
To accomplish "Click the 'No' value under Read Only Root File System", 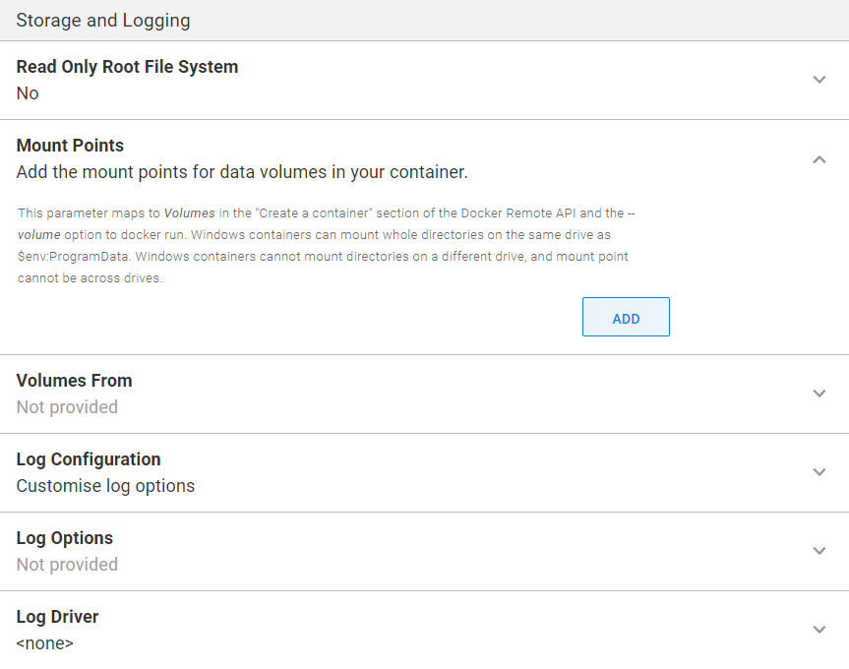I will point(27,93).
